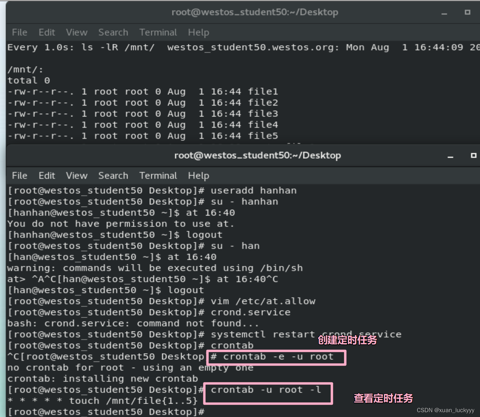Open Help menu in front terminal window

(199, 175)
